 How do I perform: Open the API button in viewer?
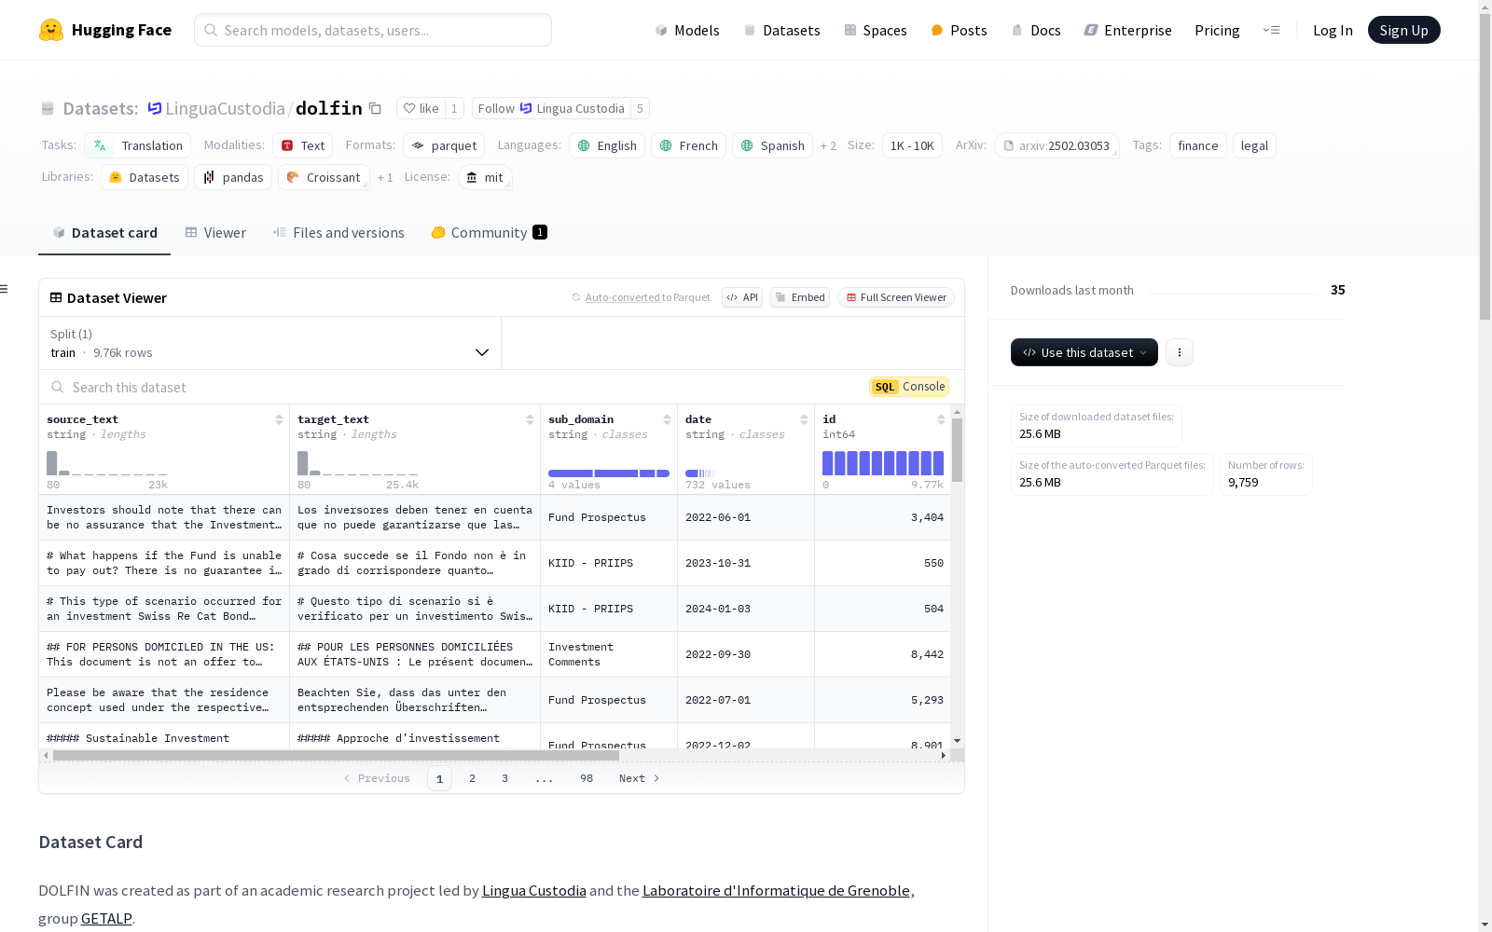coord(742,297)
